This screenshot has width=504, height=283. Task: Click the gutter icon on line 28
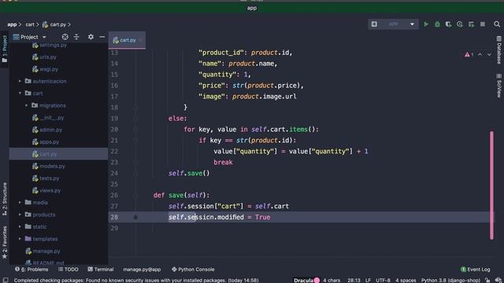point(135,217)
